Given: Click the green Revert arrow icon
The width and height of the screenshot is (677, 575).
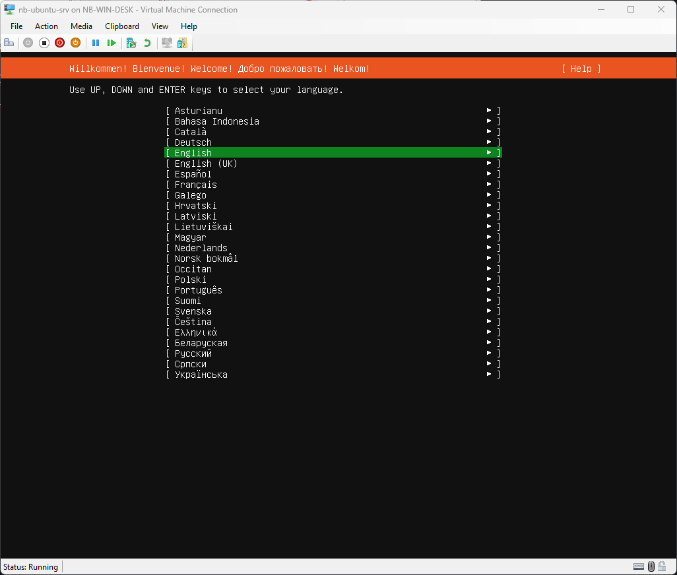Looking at the screenshot, I should coord(147,43).
